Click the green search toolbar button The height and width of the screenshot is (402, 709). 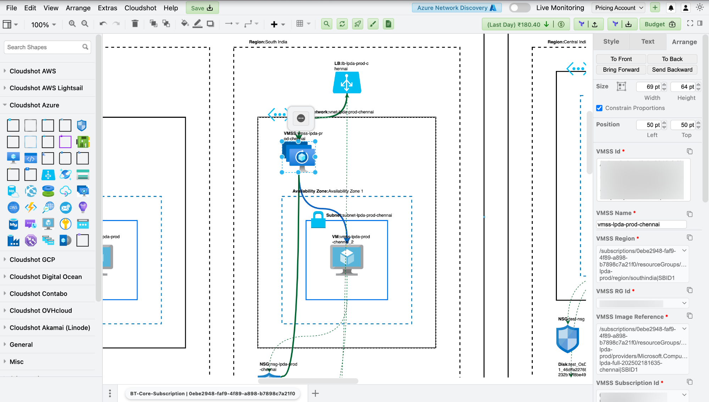(326, 24)
